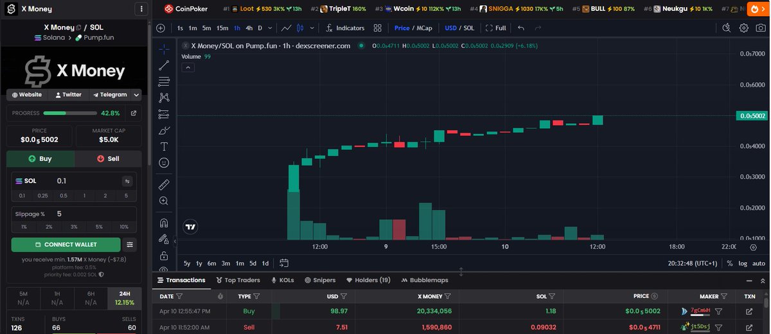Switch chart style to line

tap(287, 28)
